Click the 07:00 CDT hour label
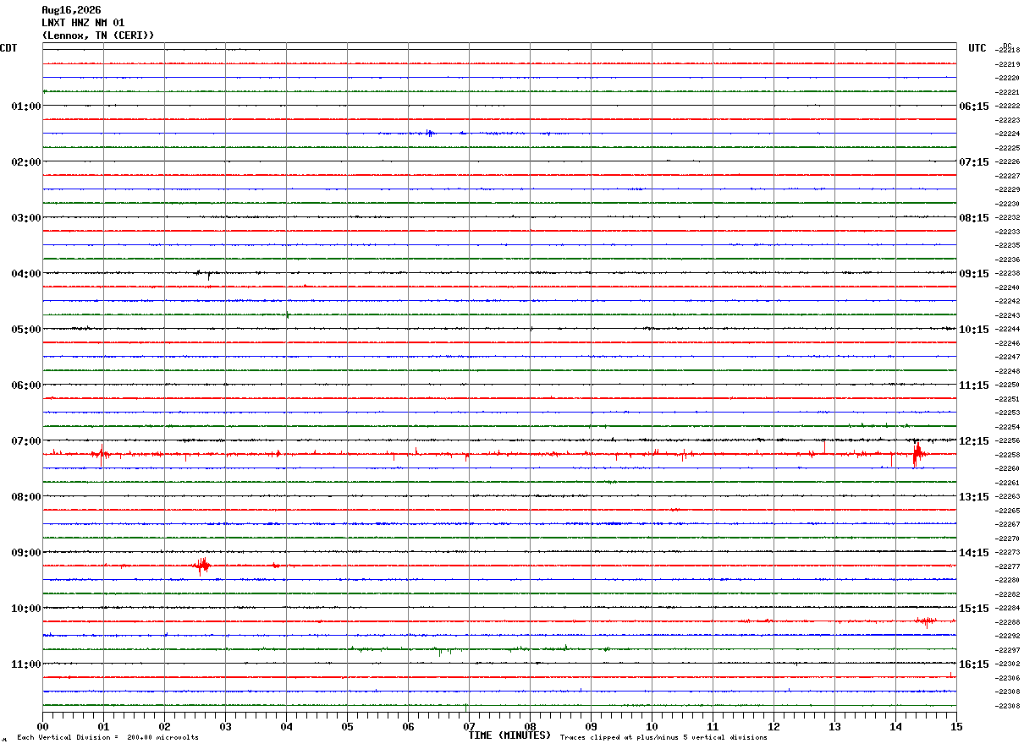 [x=25, y=441]
